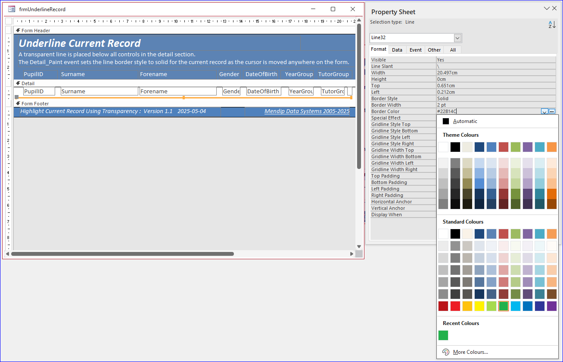Select the Form Header section bar

(x=184, y=31)
